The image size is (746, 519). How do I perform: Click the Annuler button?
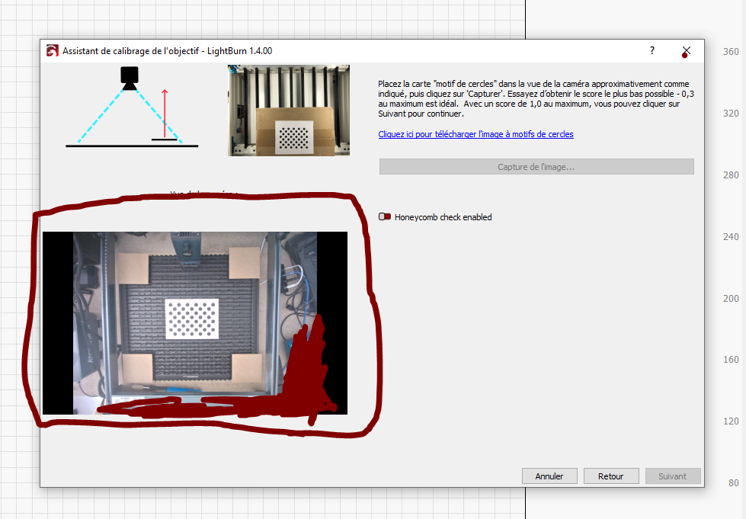[549, 476]
